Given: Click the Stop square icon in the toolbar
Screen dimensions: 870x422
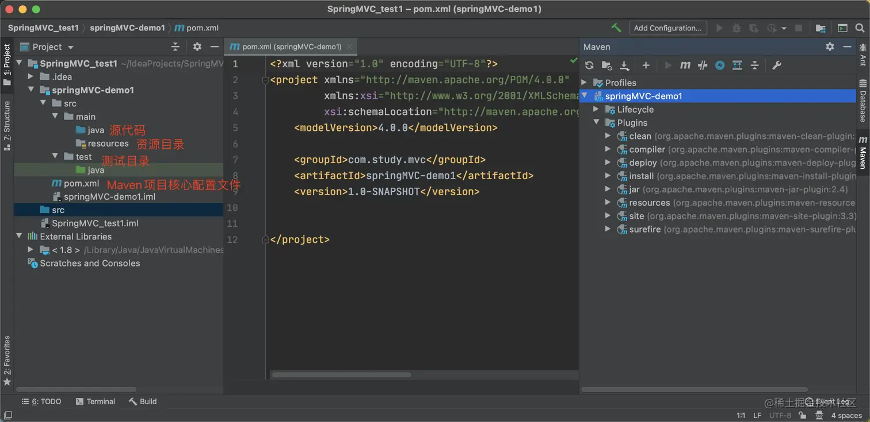Looking at the screenshot, I should pos(799,28).
